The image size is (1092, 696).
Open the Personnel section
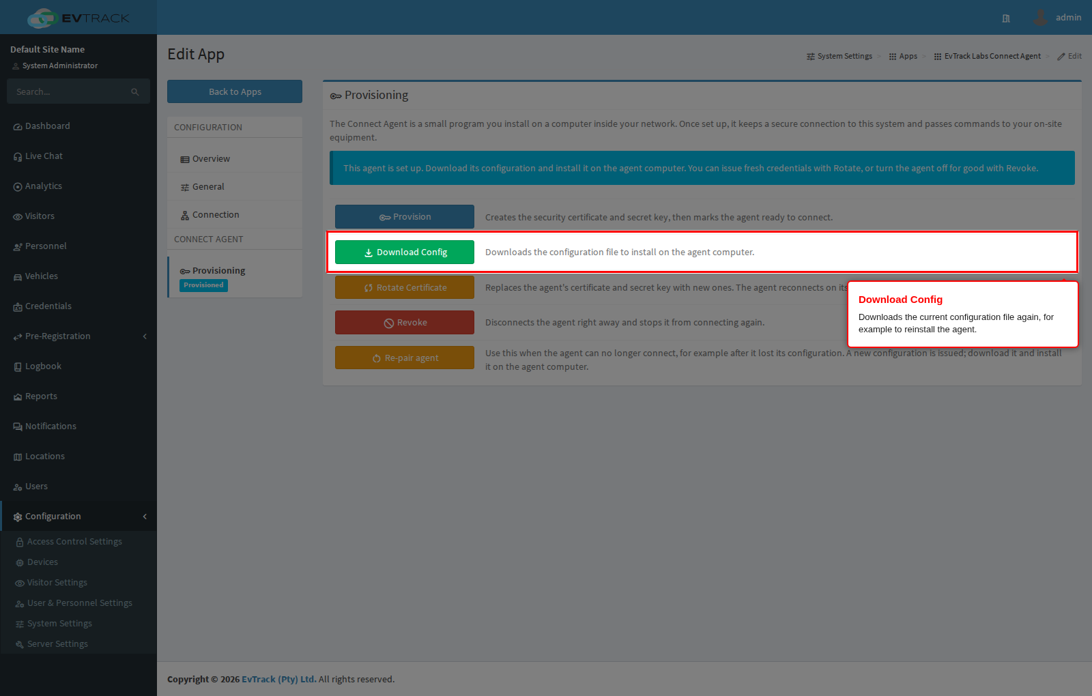[78, 246]
